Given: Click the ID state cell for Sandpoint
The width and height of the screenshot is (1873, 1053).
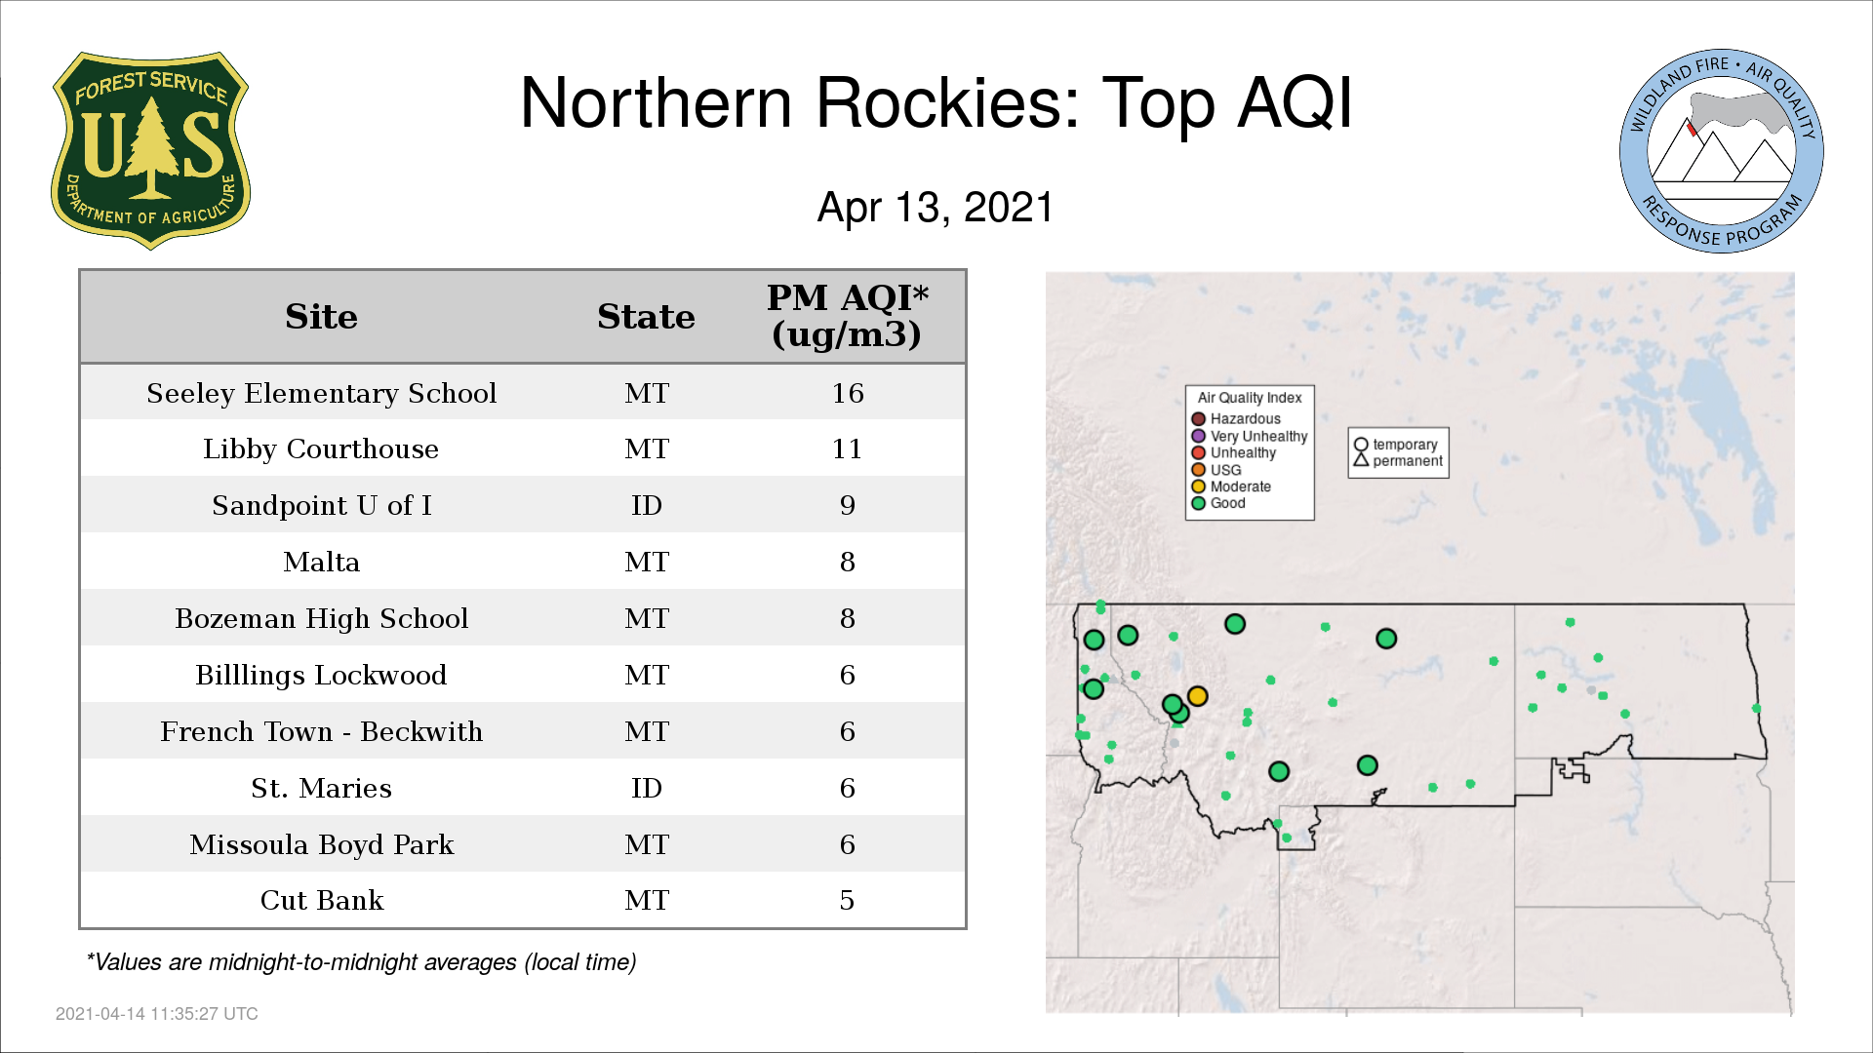Looking at the screenshot, I should pyautogui.click(x=646, y=506).
